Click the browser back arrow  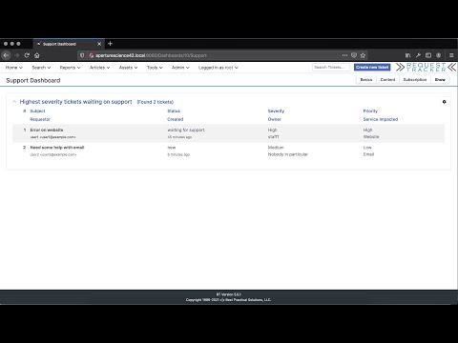click(6, 55)
